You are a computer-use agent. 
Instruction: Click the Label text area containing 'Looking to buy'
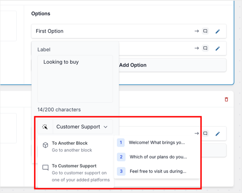point(75,79)
